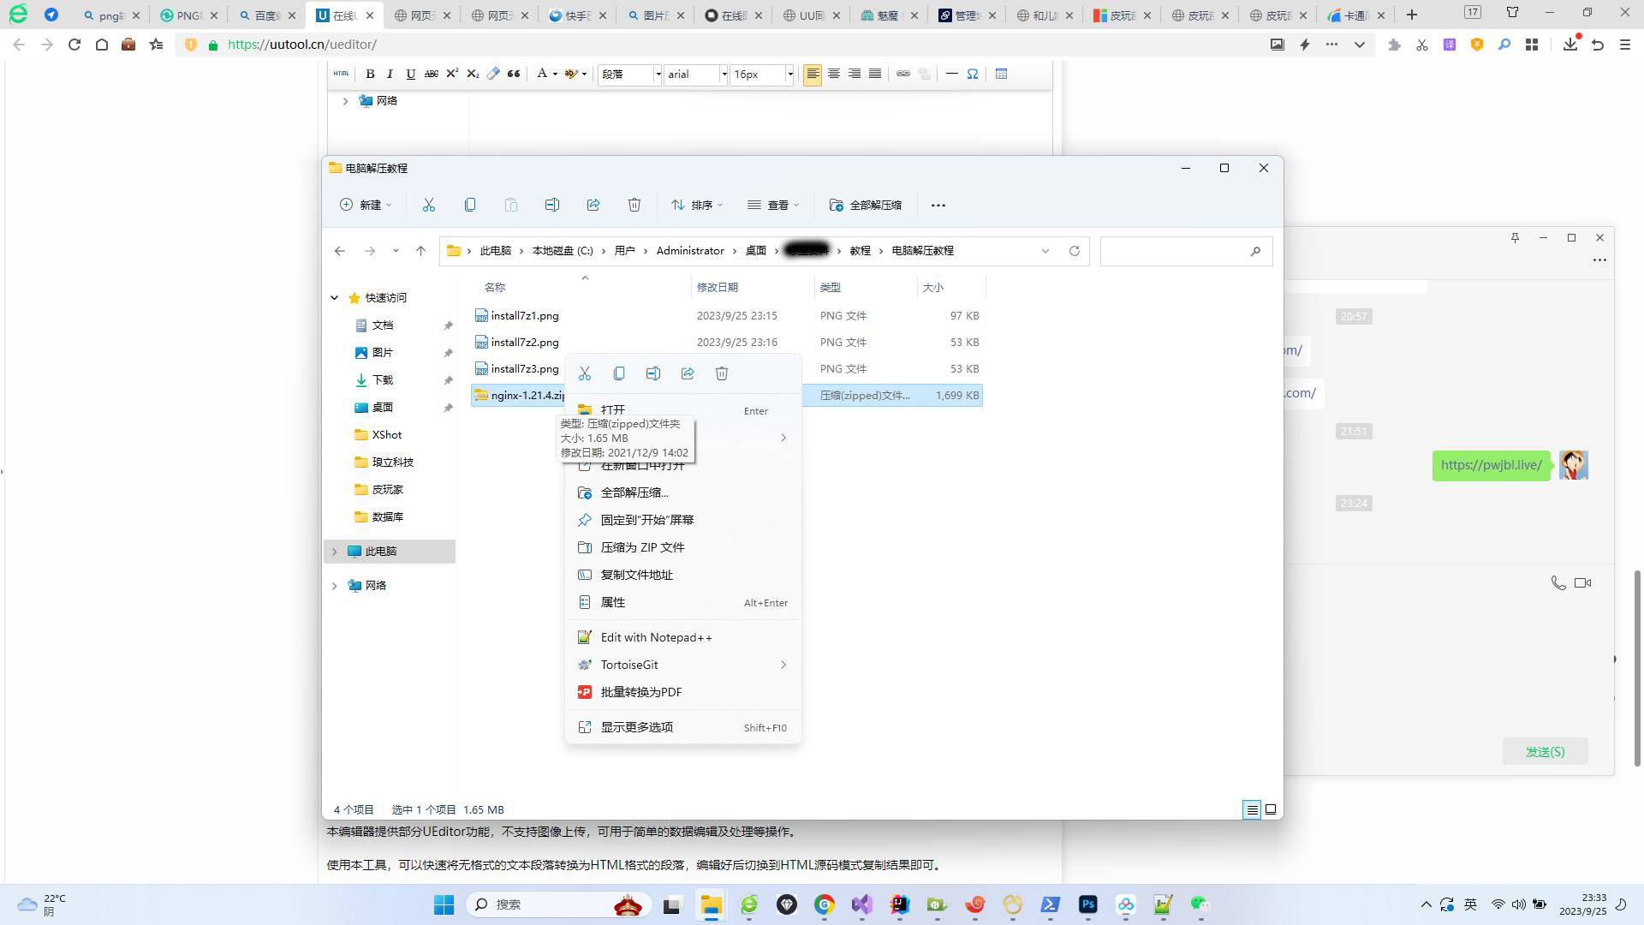Screen dimensions: 1644x925
Task: Click the Explorer toolbar cut icon
Action: click(429, 205)
